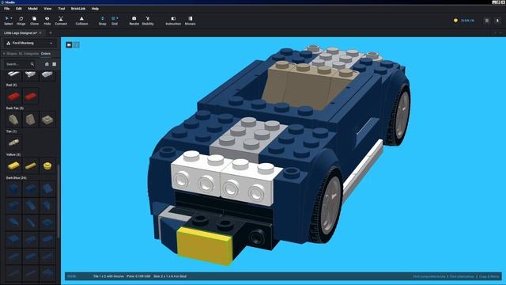Launch the Render tool
This screenshot has height=285, width=506.
[134, 21]
